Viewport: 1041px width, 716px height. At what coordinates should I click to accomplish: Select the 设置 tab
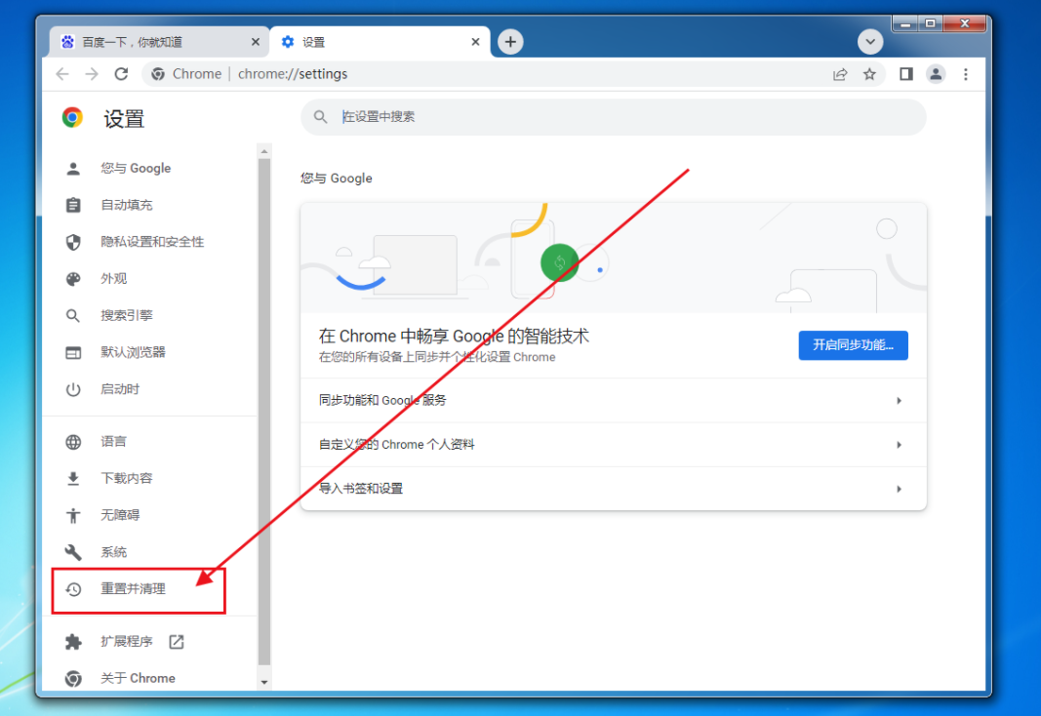(380, 42)
